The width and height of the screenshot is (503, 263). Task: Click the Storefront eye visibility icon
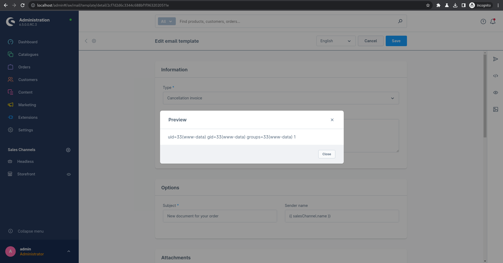(69, 174)
